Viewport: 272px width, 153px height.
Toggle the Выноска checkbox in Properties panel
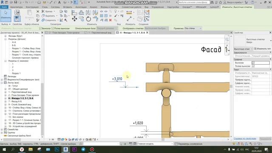[253, 62]
